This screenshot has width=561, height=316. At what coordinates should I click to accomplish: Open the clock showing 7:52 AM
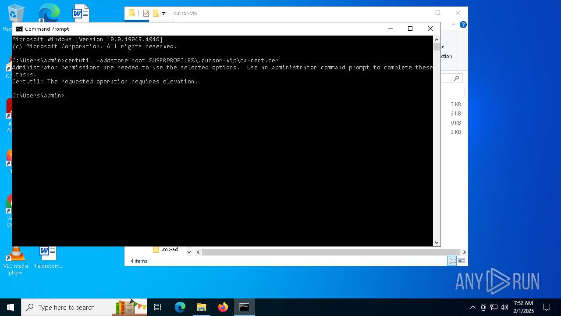[x=523, y=307]
